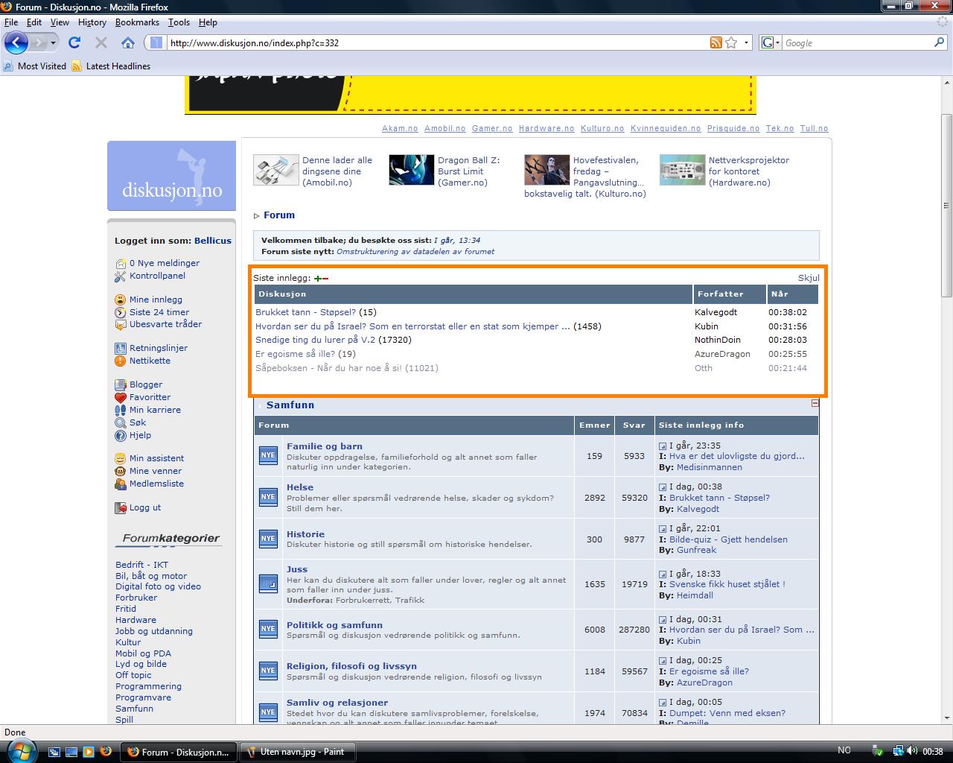Open the Politikk og samfunn forum

pyautogui.click(x=334, y=625)
